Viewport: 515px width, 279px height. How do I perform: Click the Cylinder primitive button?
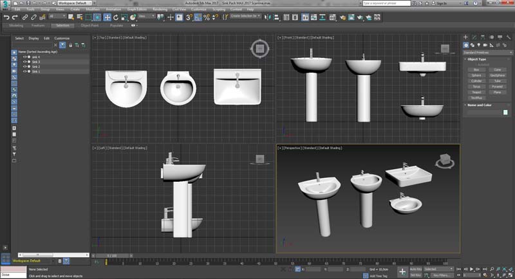[476, 81]
